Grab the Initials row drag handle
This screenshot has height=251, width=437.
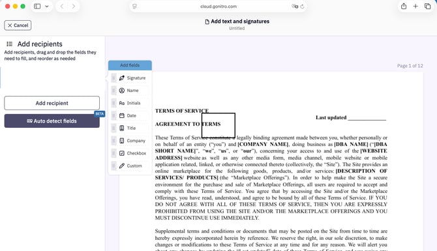113,103
